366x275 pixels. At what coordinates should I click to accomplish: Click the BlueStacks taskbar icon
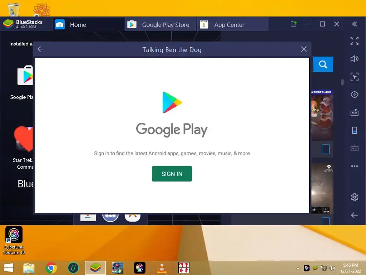95,268
